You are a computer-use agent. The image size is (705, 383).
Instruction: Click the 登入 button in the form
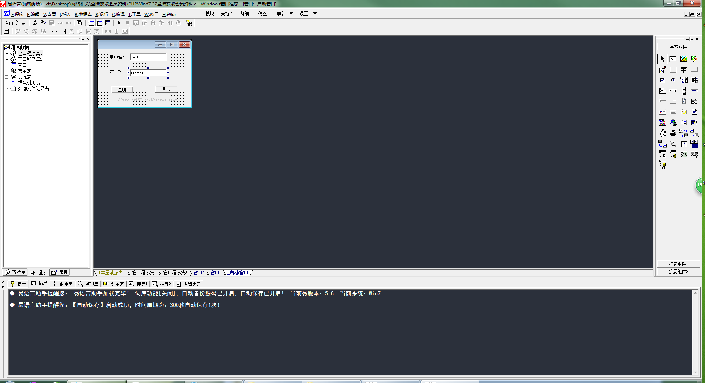point(166,89)
